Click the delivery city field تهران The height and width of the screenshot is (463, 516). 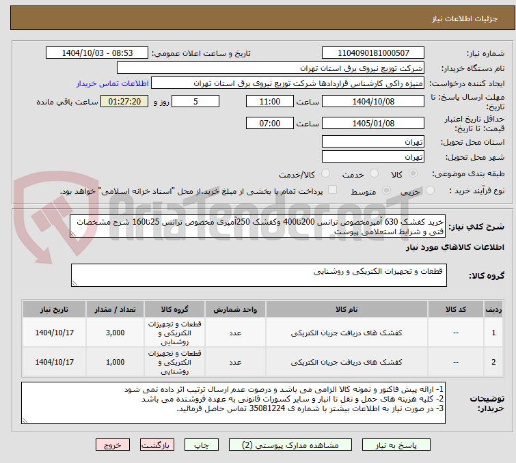373,157
